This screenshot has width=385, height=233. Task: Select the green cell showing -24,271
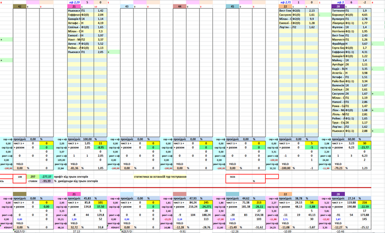point(206,207)
